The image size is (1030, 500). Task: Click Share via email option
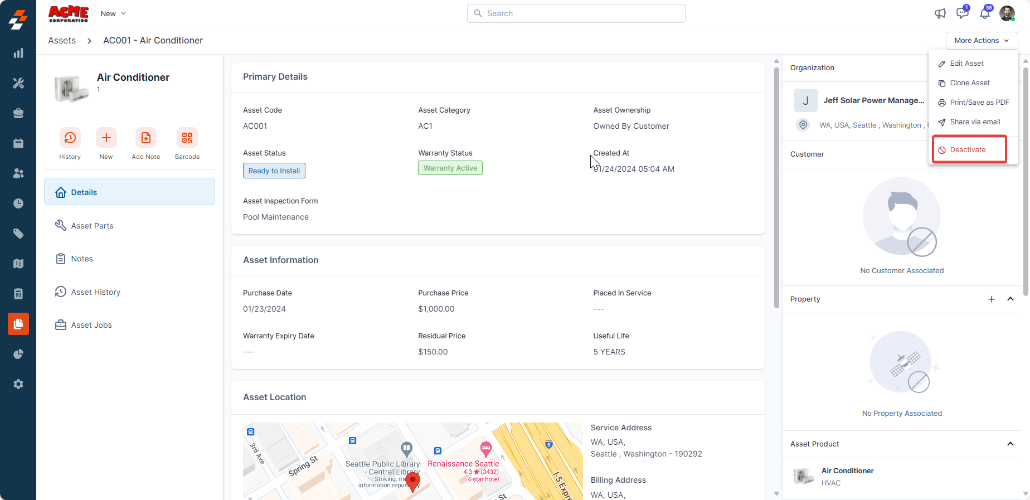click(975, 122)
